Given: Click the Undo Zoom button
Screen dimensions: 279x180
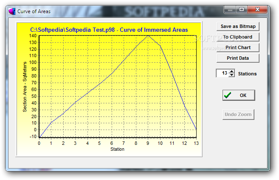Looking at the screenshot, I should tap(238, 114).
